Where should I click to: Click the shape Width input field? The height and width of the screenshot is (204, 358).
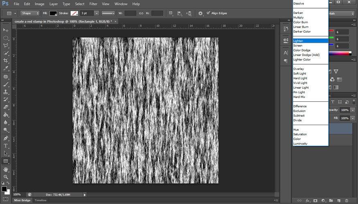coord(130,13)
